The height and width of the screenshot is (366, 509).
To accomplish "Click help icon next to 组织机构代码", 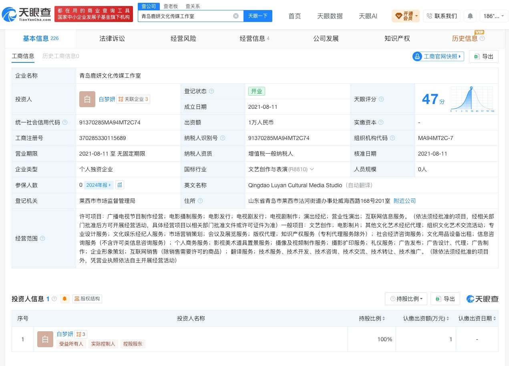I will [x=392, y=138].
